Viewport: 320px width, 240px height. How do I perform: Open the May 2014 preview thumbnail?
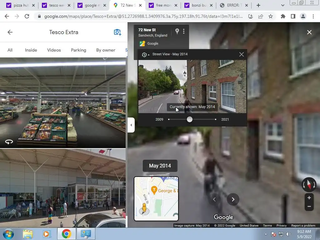pyautogui.click(x=192, y=86)
